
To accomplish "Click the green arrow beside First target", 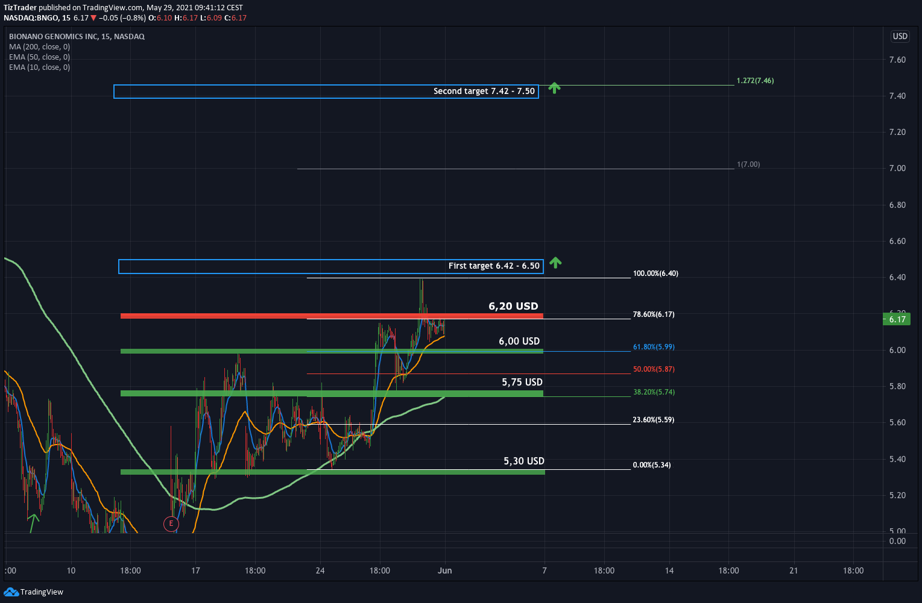I will click(x=555, y=262).
